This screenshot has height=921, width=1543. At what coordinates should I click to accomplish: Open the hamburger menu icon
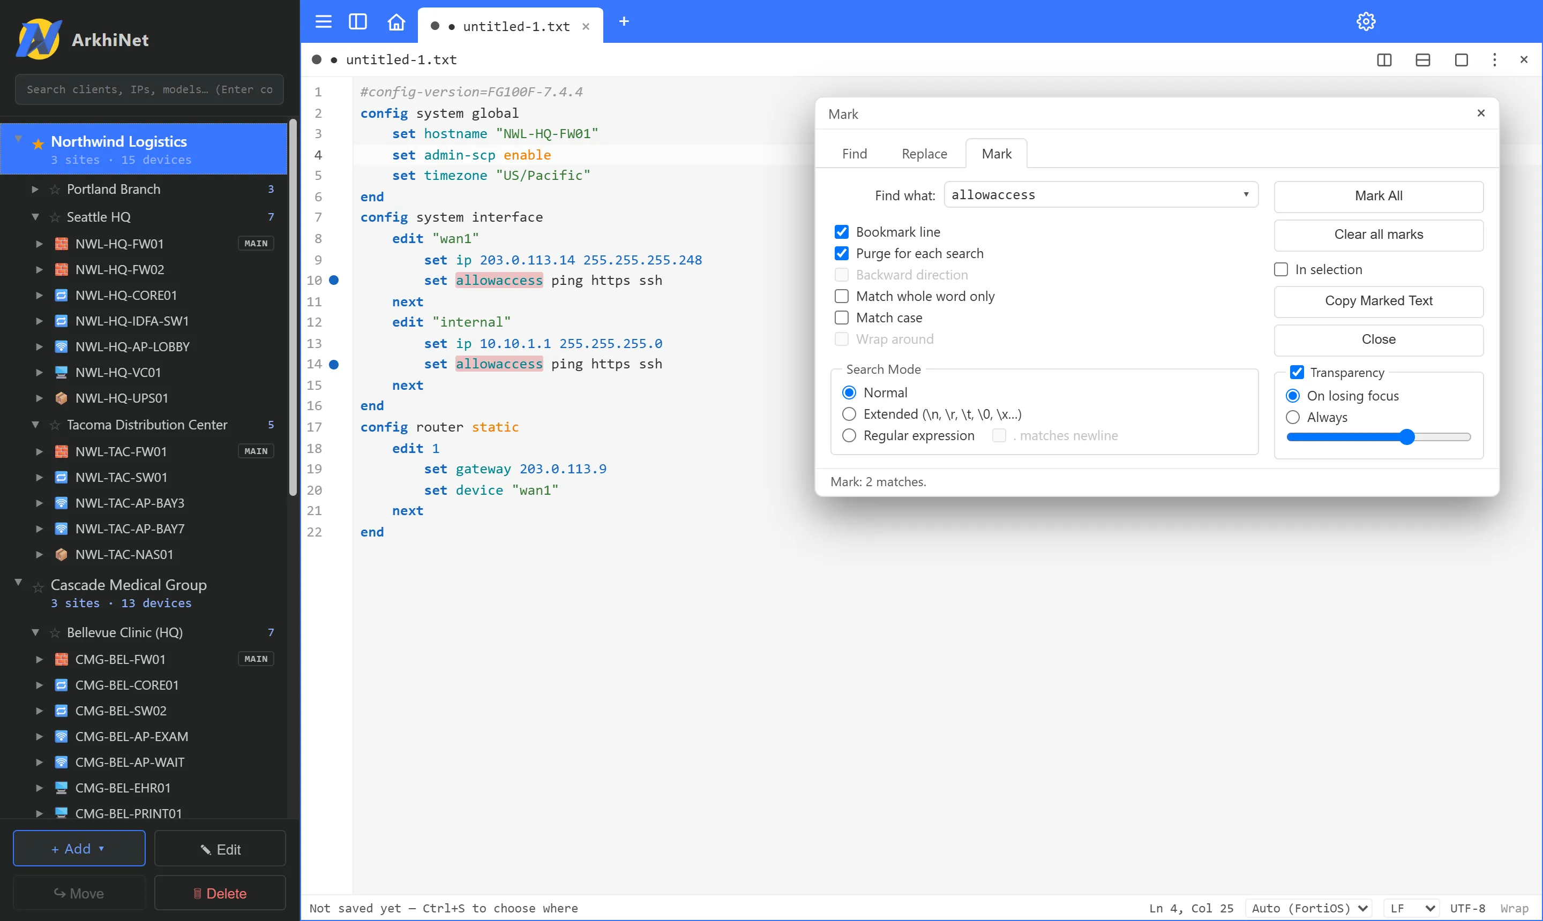[324, 22]
